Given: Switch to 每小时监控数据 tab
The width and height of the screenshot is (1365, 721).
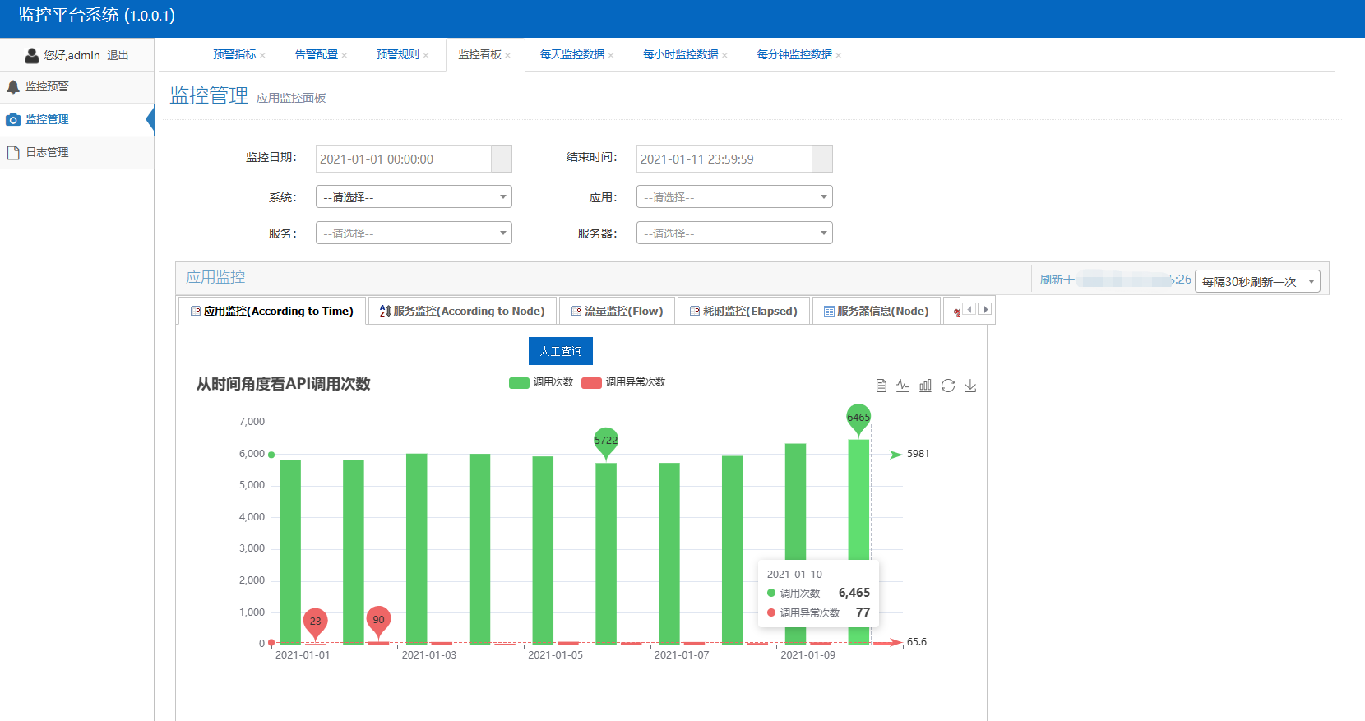Looking at the screenshot, I should [x=681, y=55].
